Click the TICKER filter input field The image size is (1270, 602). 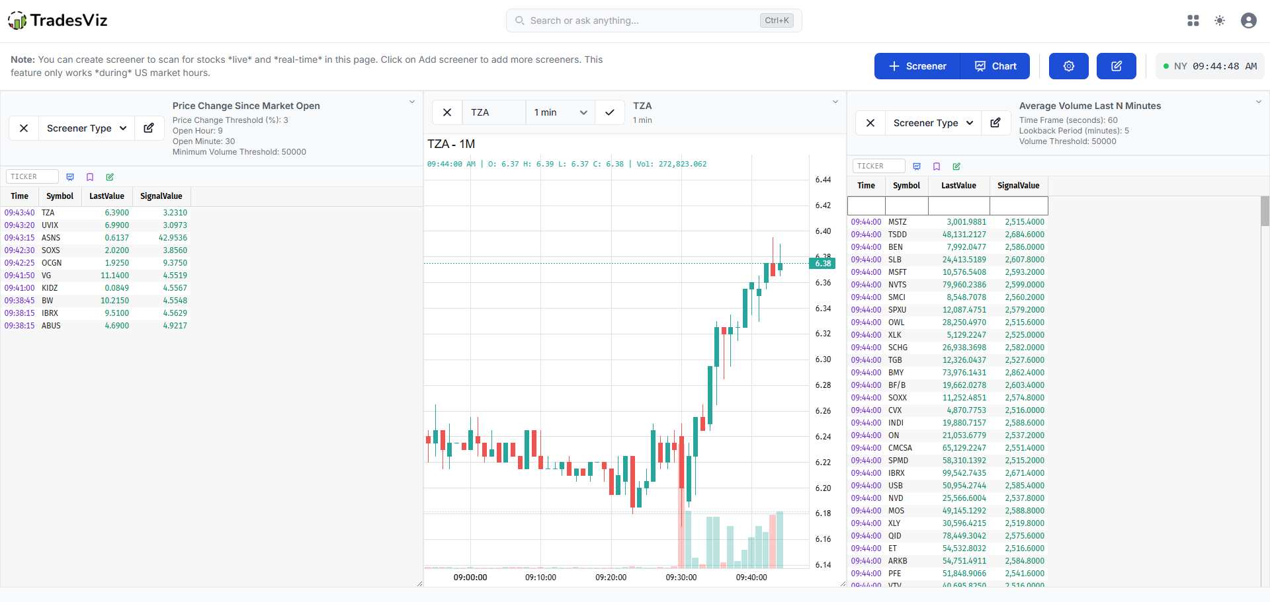click(31, 176)
